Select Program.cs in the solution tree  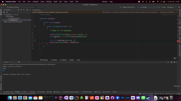pos(14,20)
